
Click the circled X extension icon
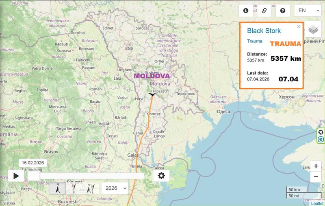[x=321, y=132]
